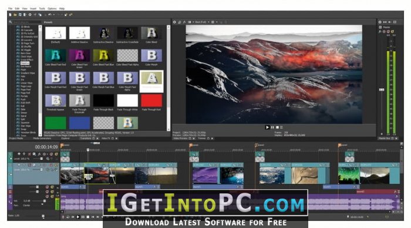Switch to the Media Generators tab

pyautogui.click(x=42, y=139)
